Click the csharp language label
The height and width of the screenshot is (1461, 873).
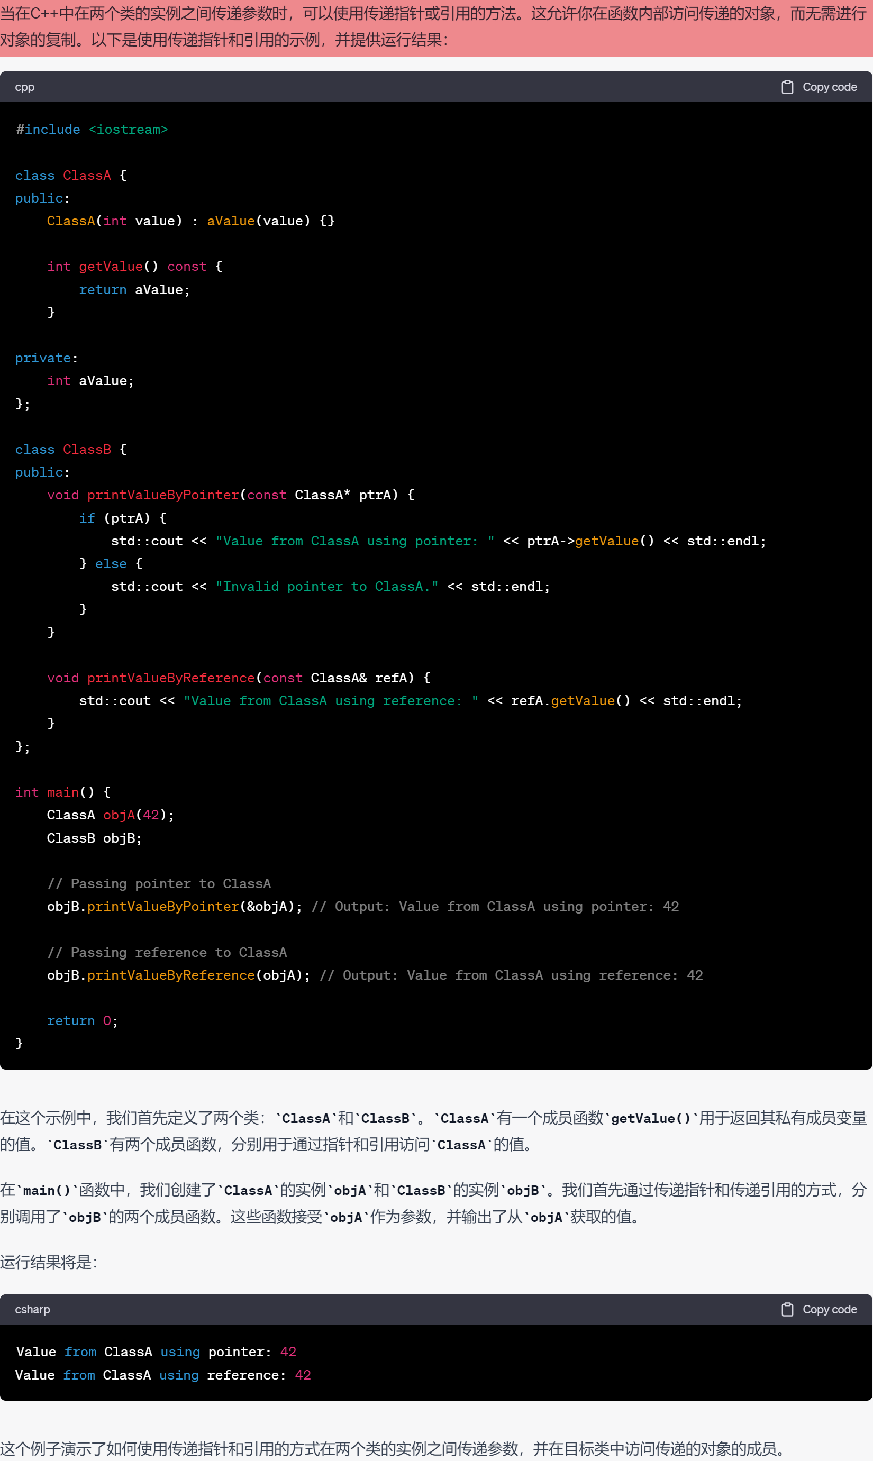(32, 1309)
